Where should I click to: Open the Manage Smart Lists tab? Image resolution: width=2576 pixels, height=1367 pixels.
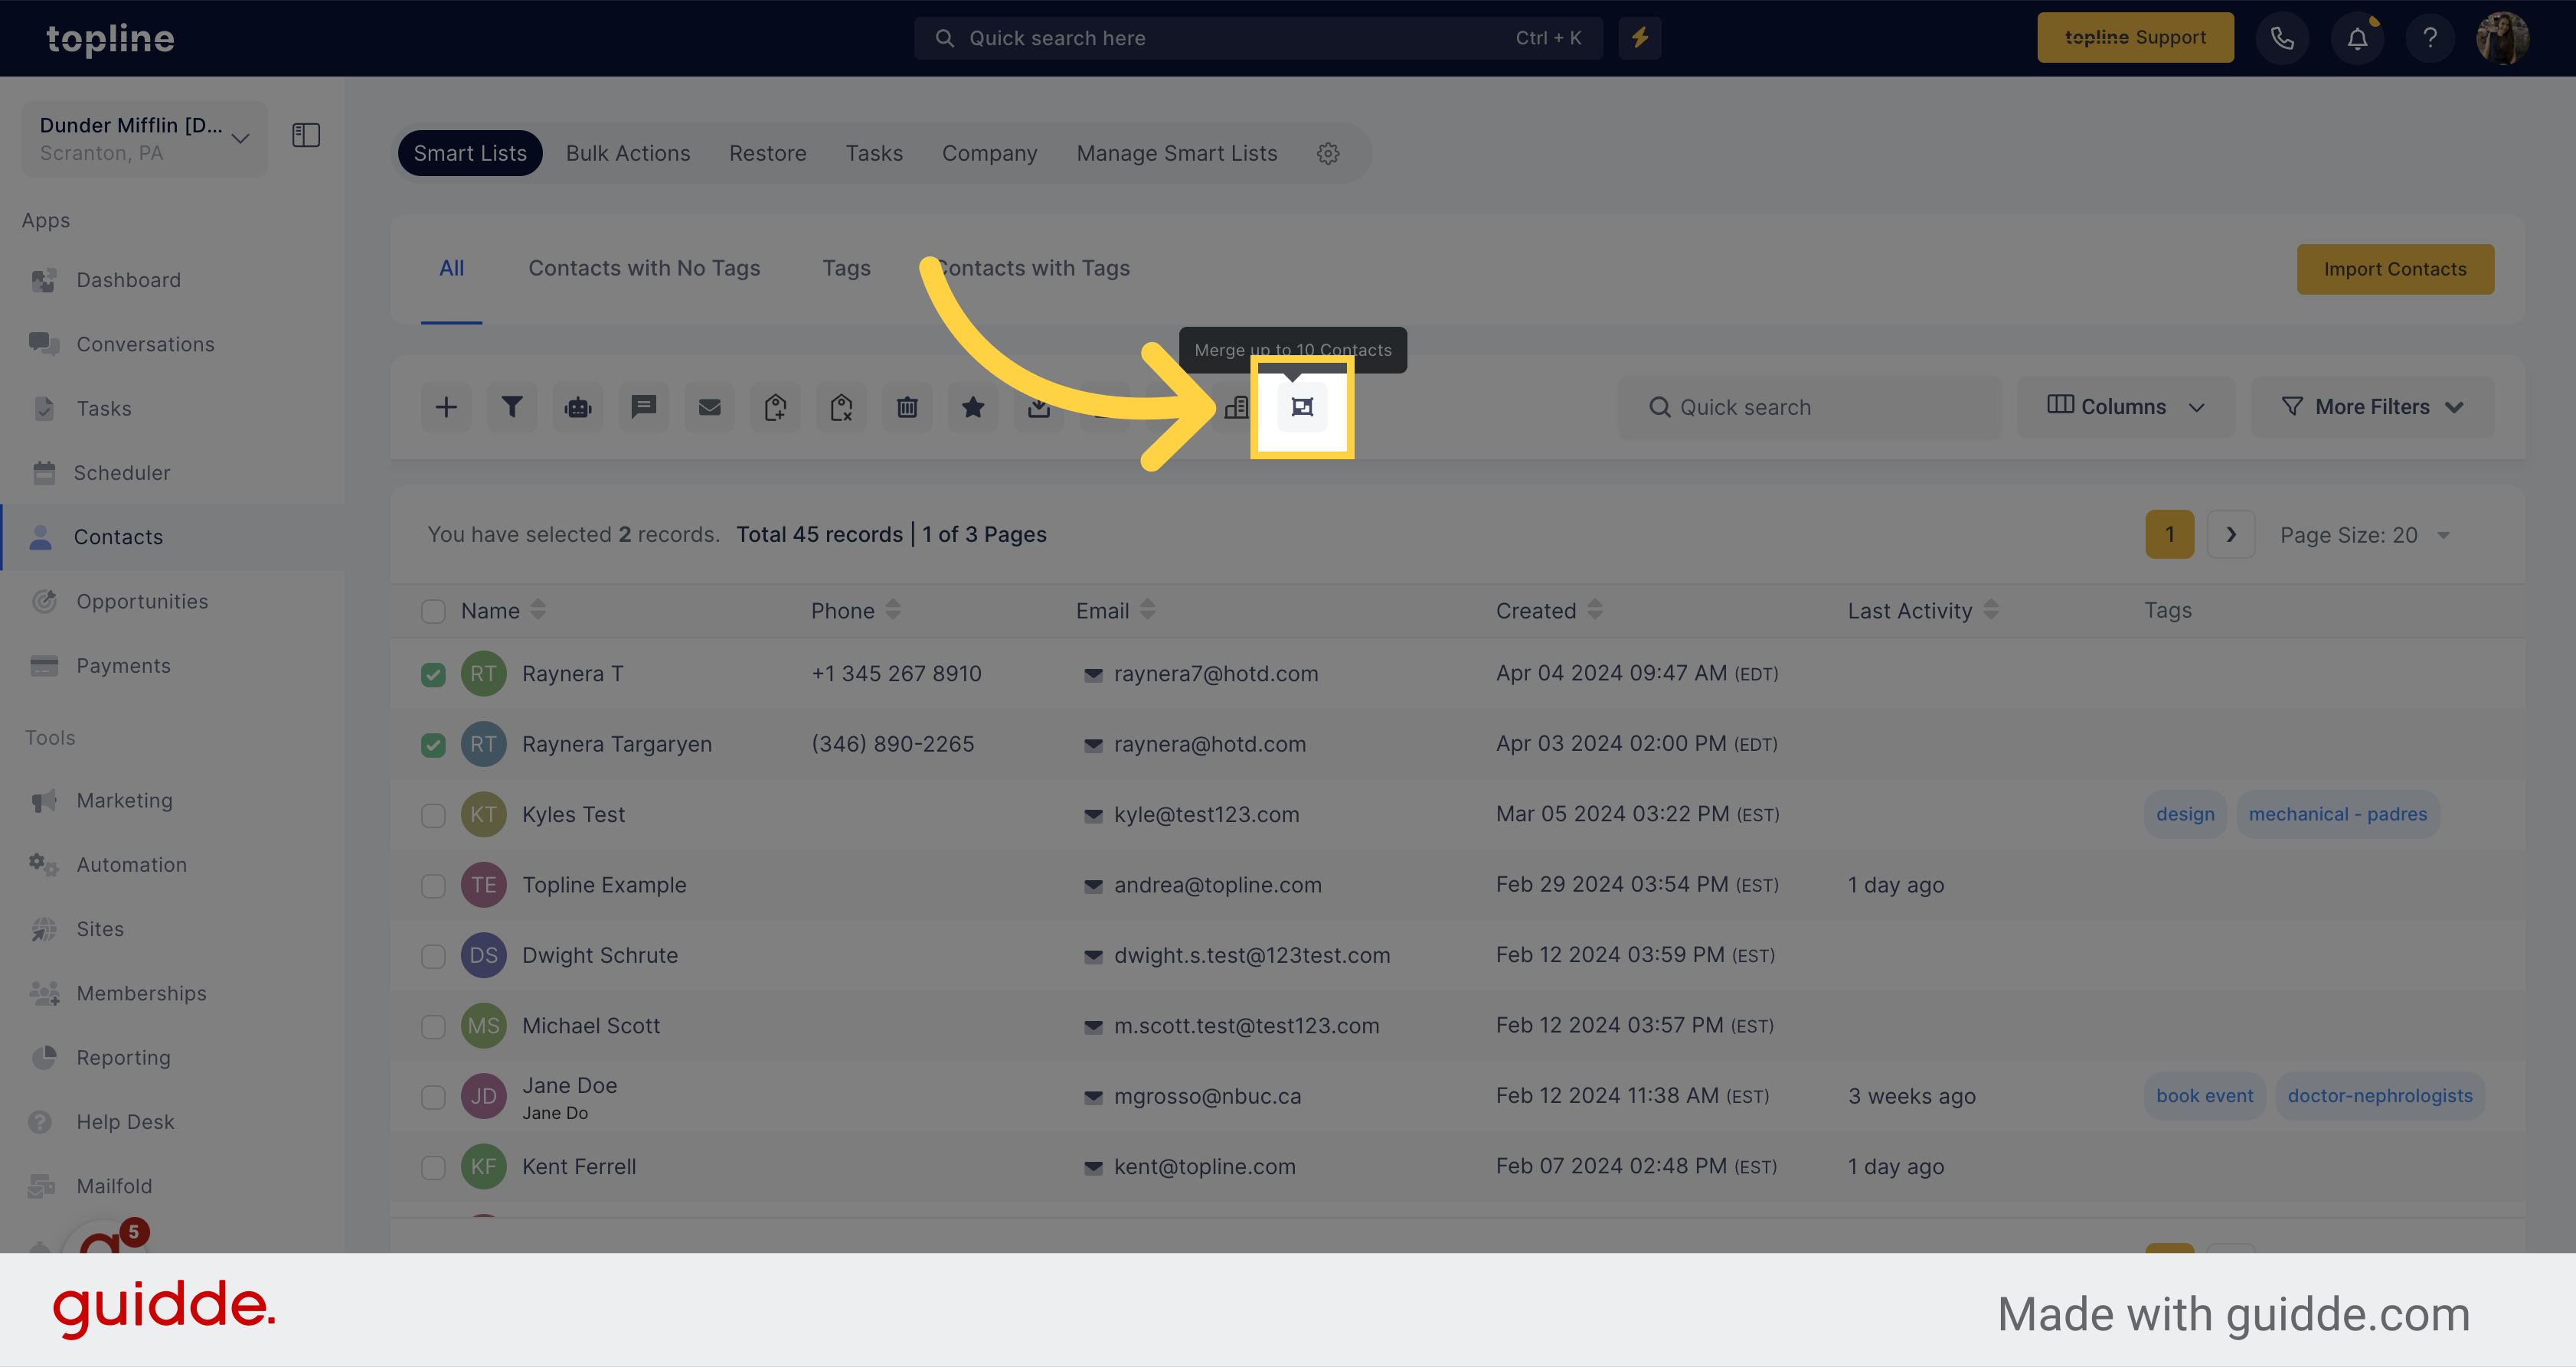[x=1177, y=153]
